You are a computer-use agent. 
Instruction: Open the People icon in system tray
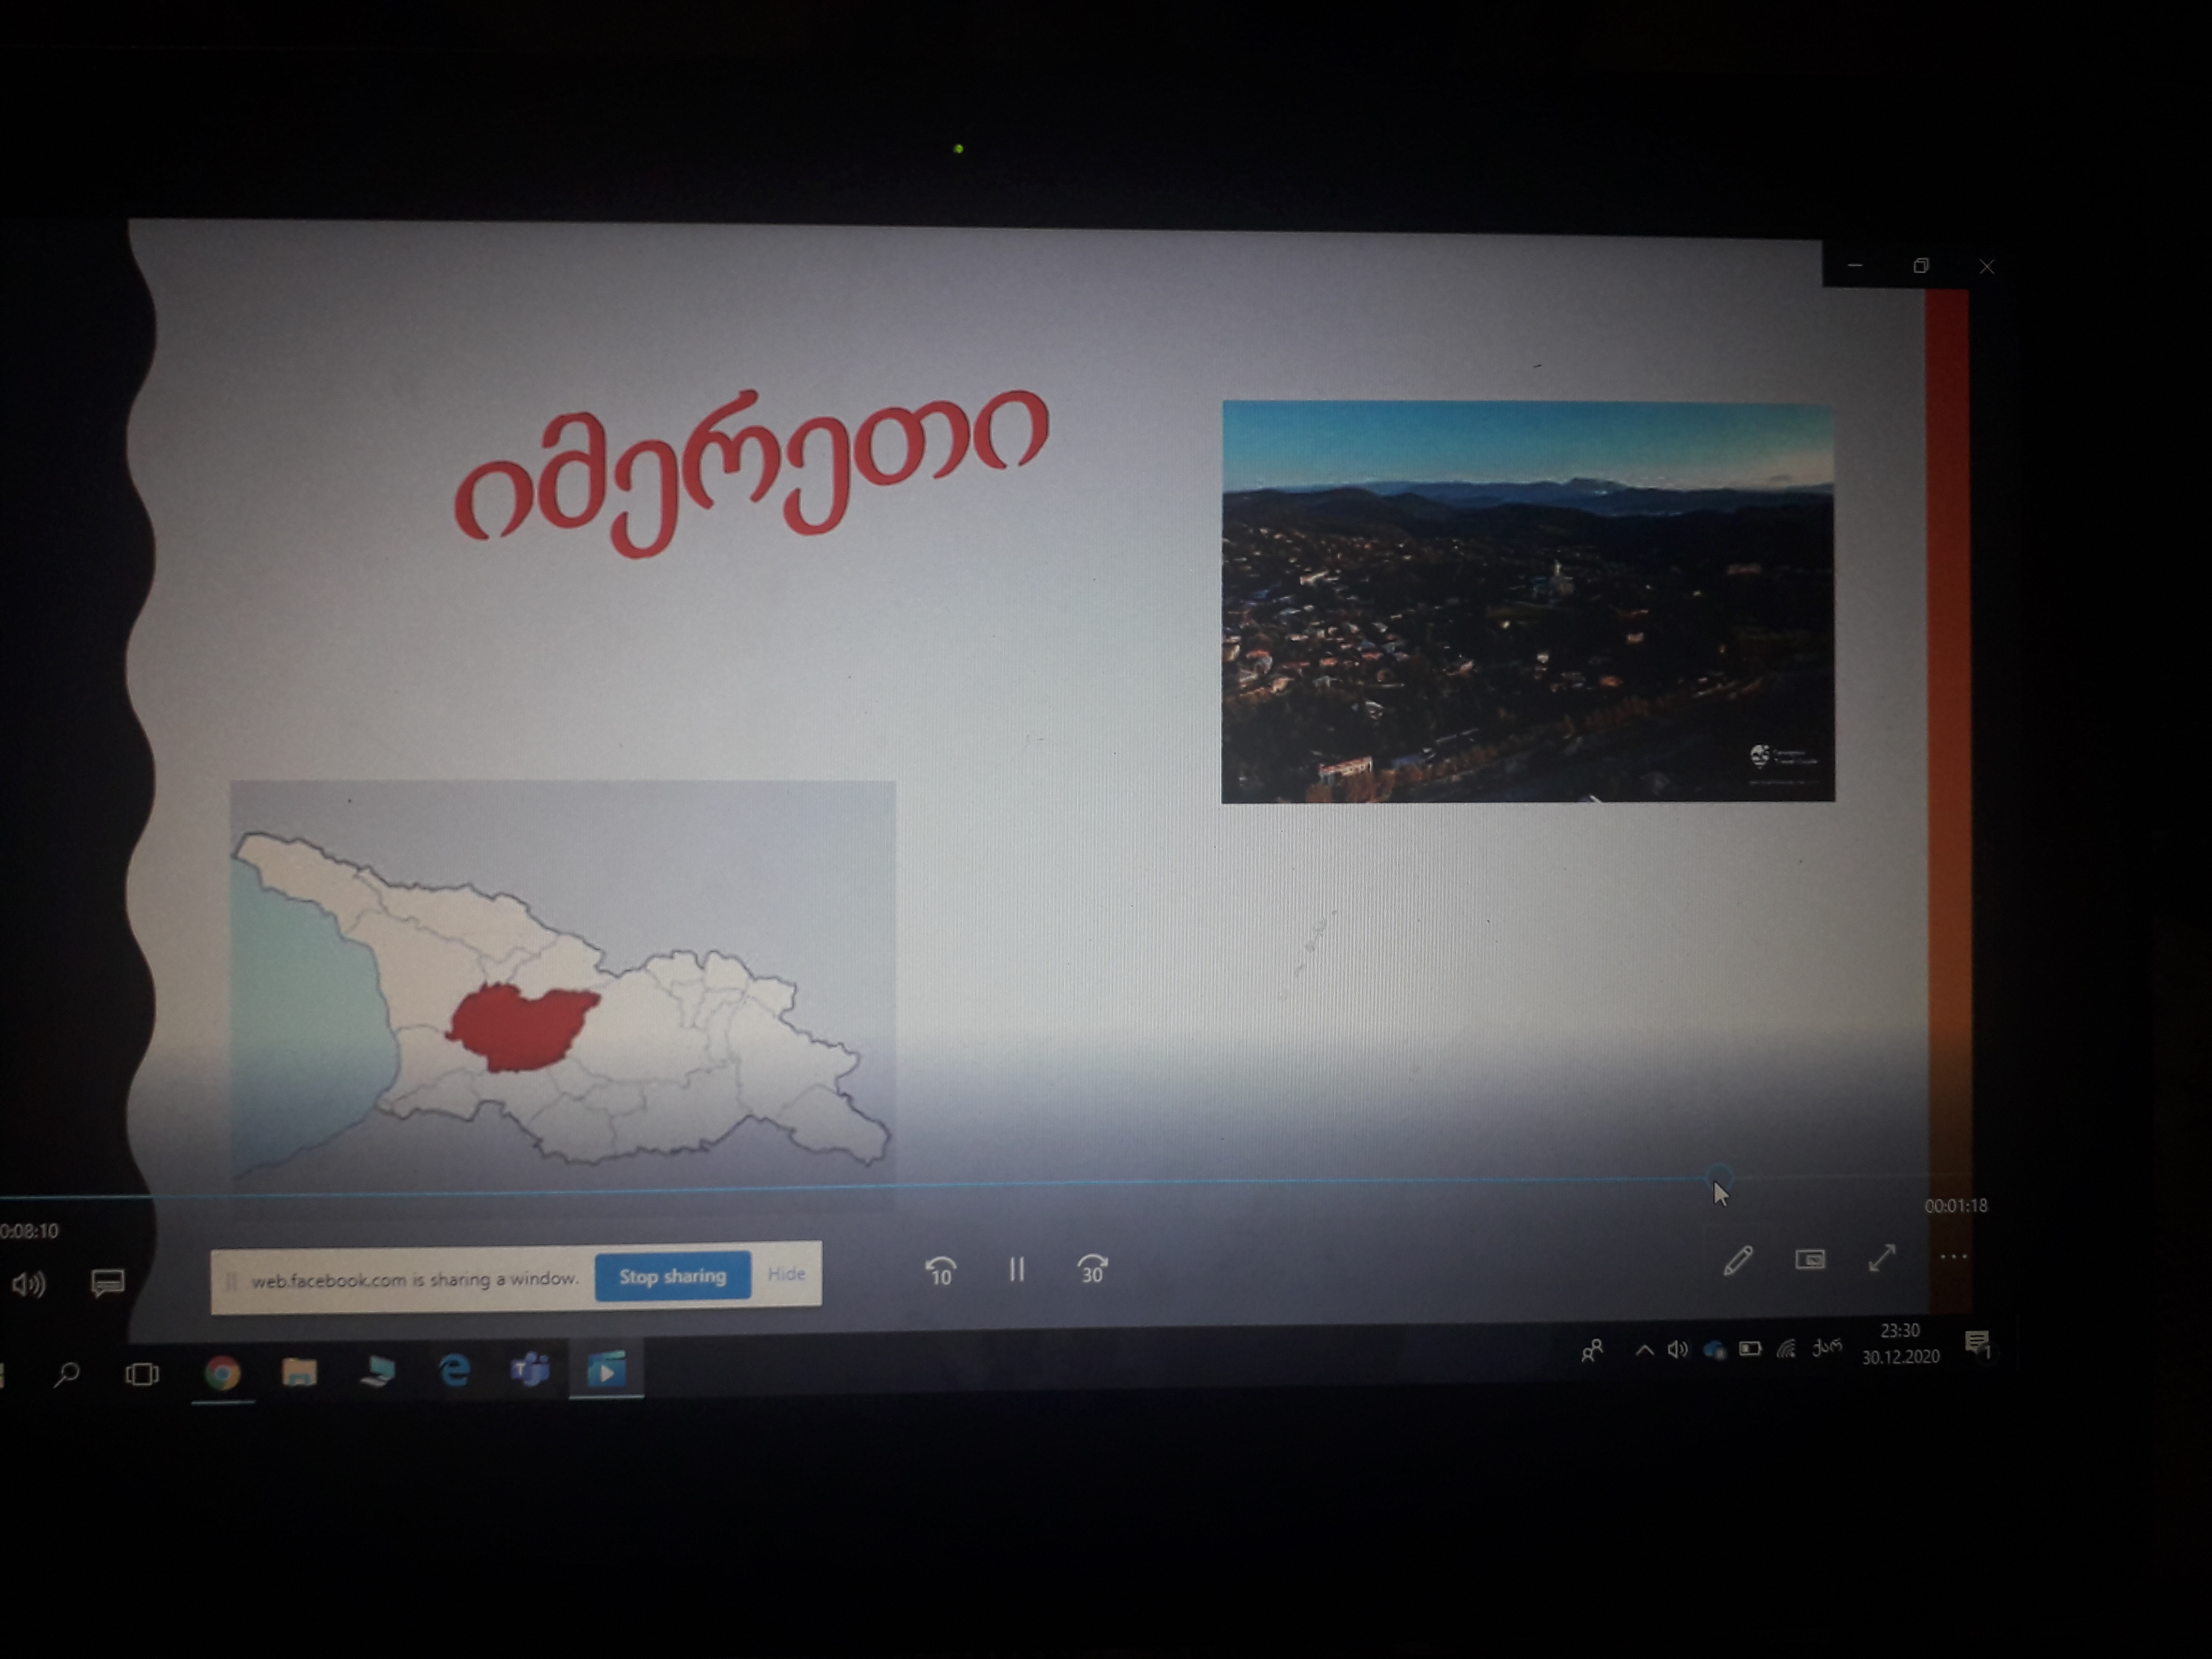click(1592, 1351)
